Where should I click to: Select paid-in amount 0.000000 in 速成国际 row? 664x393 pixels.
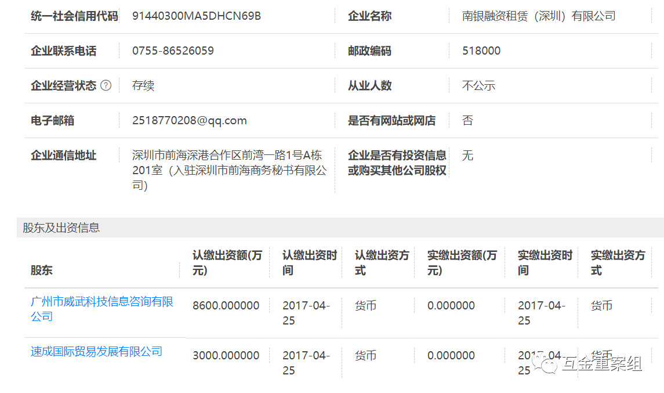451,356
